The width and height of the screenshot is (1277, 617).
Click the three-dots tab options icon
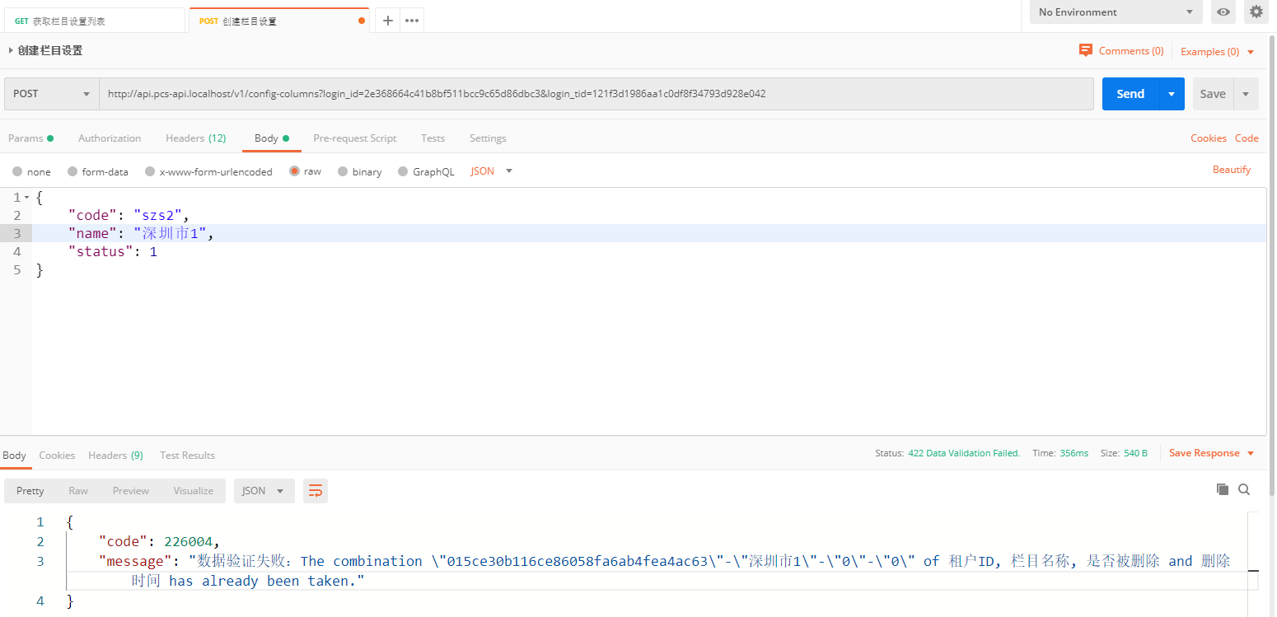click(412, 21)
